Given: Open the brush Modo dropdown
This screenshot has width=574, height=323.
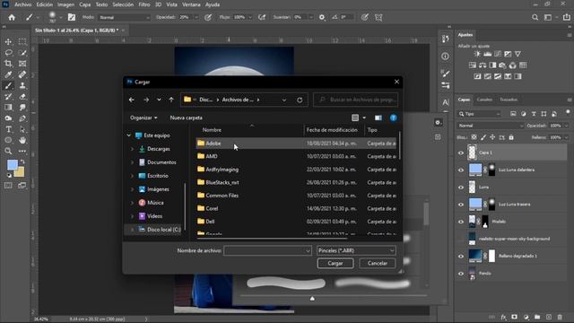Looking at the screenshot, I should [124, 17].
